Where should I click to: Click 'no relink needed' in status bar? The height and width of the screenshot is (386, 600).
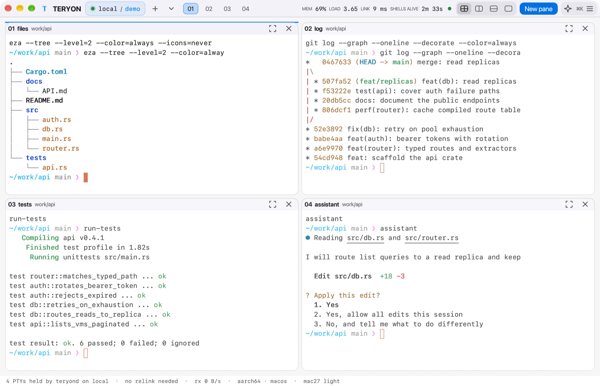152,381
